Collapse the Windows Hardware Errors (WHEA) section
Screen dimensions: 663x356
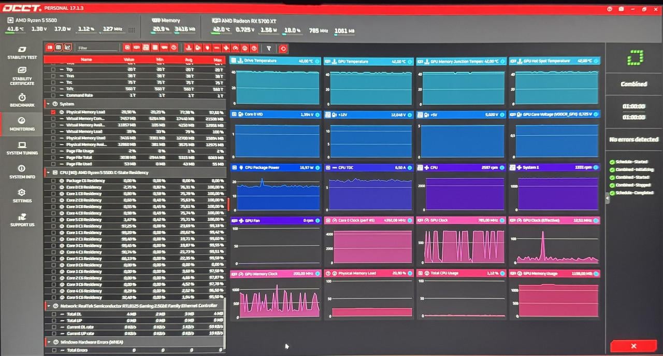coord(48,342)
